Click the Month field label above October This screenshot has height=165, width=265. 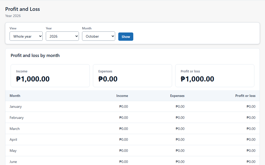[x=87, y=28]
